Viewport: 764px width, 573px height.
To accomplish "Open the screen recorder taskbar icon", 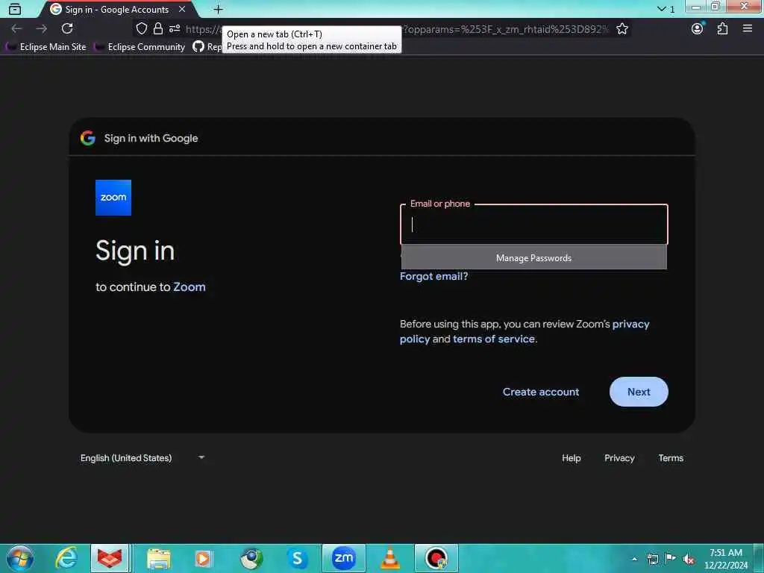I will coord(436,558).
